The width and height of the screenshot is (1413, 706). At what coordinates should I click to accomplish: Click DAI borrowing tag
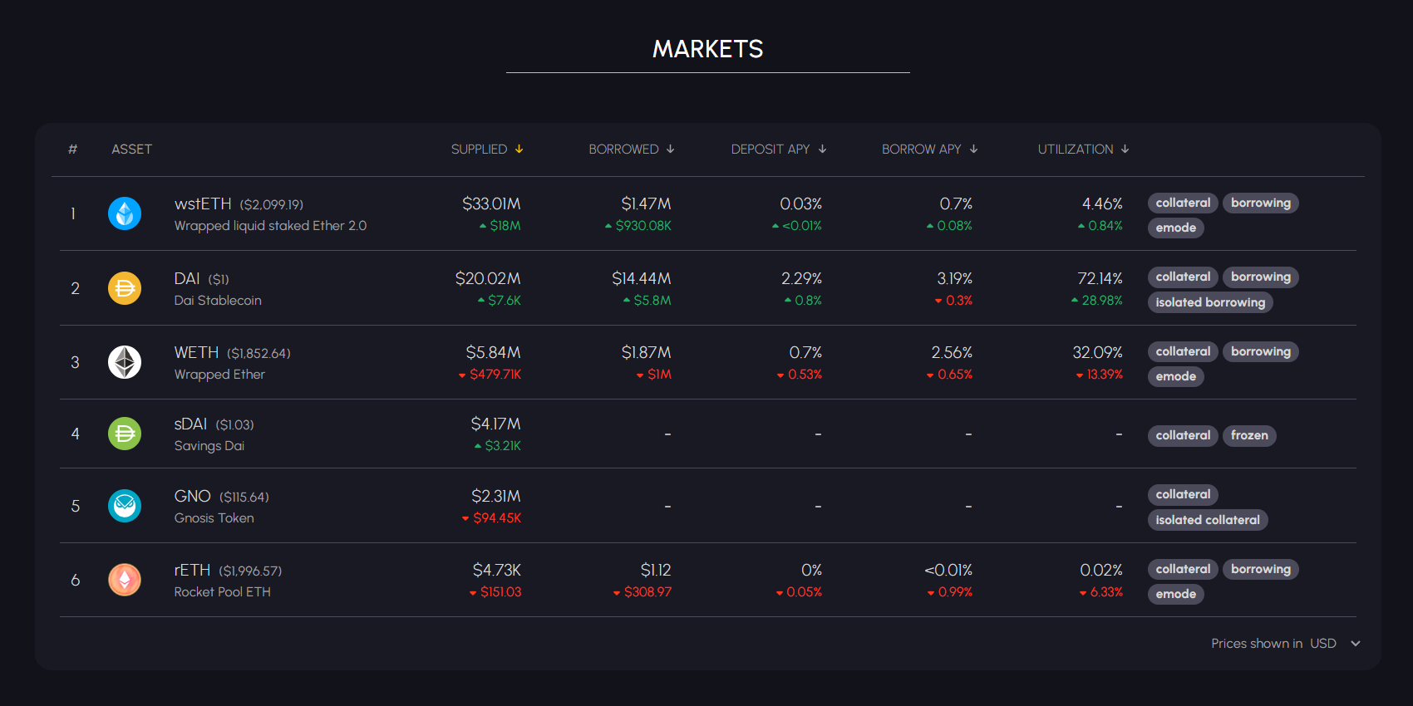click(1261, 277)
